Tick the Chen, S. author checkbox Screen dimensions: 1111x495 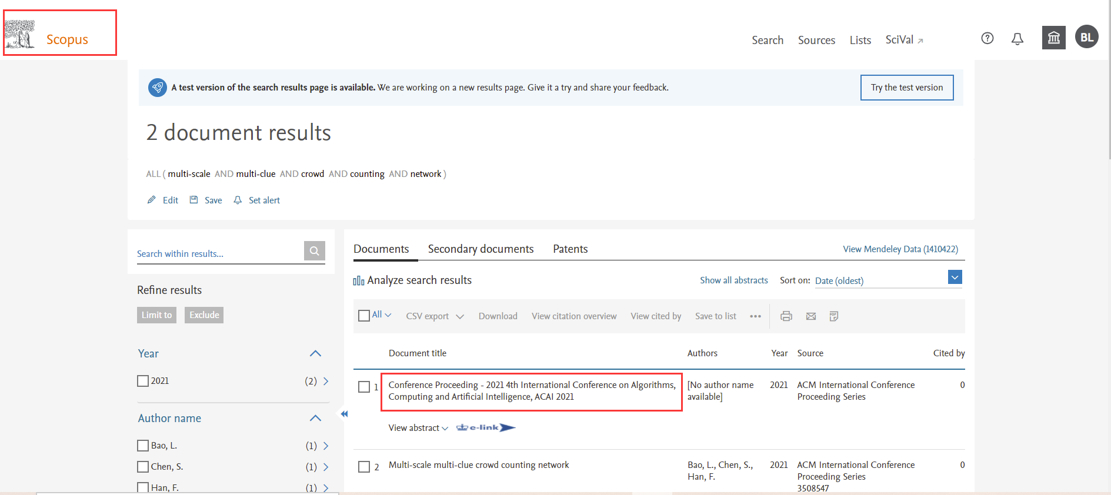[x=143, y=467]
